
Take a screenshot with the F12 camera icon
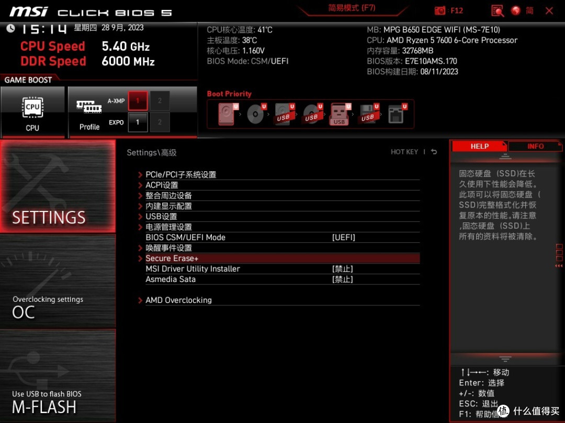coord(439,11)
